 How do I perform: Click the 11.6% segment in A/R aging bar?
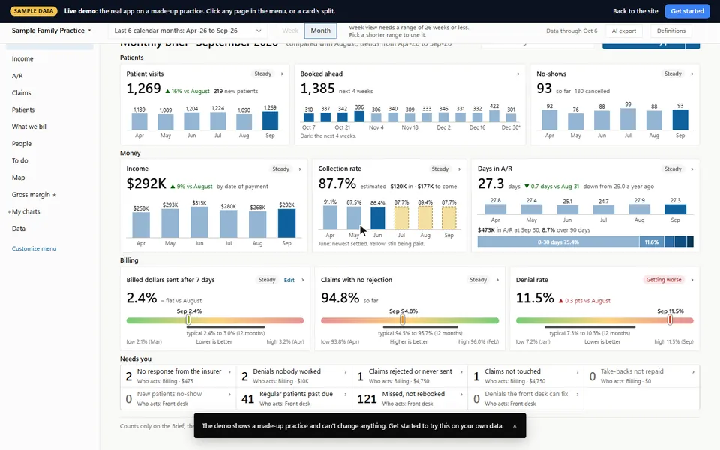click(651, 242)
